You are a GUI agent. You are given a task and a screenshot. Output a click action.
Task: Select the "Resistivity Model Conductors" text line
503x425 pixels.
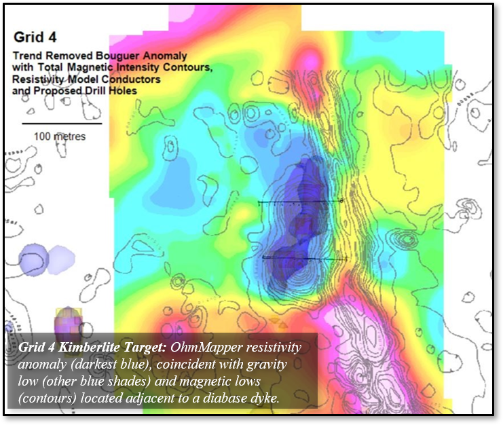pos(86,79)
